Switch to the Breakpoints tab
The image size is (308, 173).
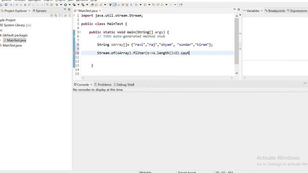pos(275,11)
